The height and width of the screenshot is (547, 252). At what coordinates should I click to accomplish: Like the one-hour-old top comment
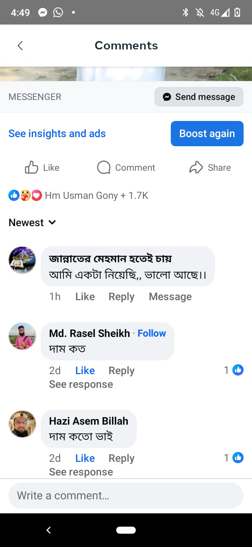click(85, 297)
